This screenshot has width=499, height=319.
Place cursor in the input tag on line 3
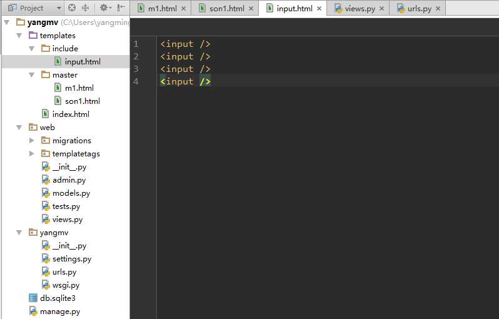click(x=185, y=69)
